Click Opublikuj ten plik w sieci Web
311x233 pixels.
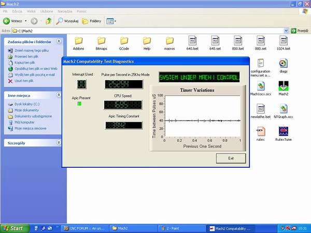pyautogui.click(x=36, y=69)
